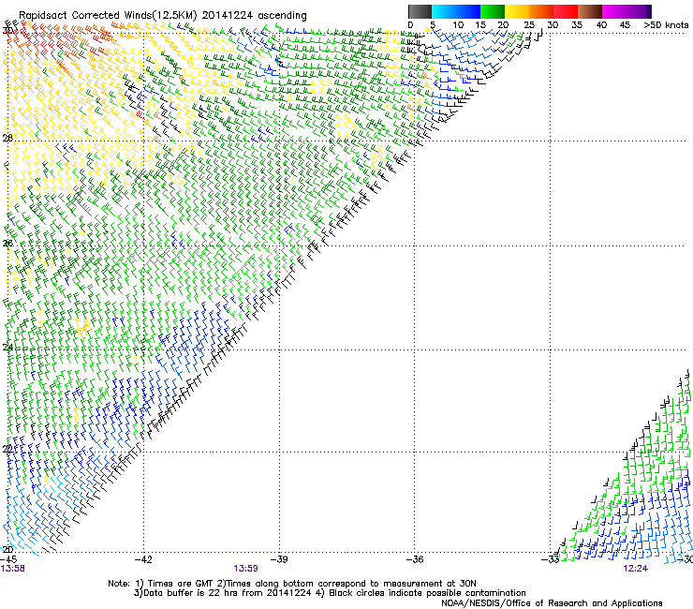The width and height of the screenshot is (693, 609).
Task: Click the purple '13:58' time stamp
Action: pyautogui.click(x=12, y=569)
